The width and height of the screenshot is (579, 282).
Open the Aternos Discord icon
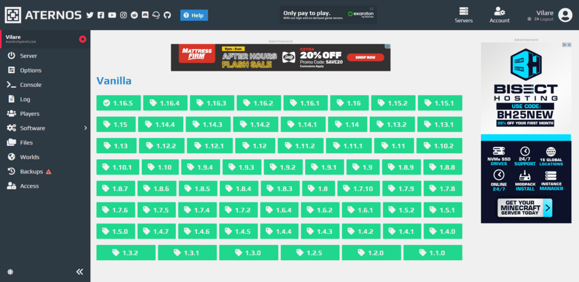coord(145,15)
